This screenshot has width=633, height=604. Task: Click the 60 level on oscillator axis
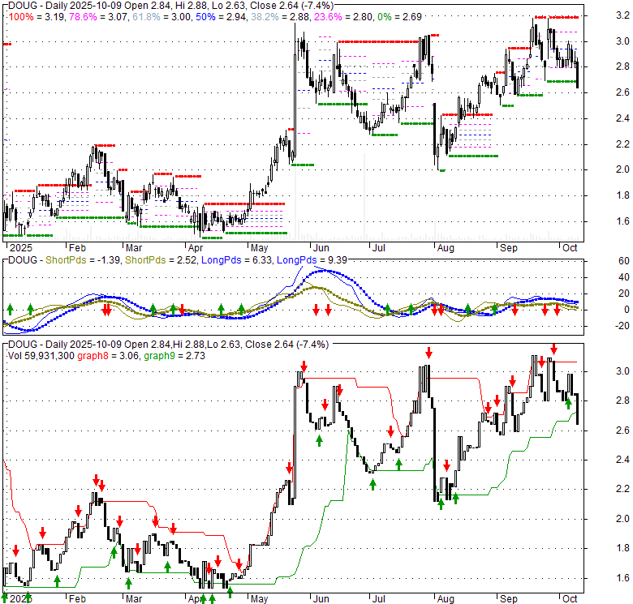624,261
